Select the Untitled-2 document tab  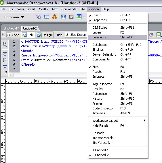click(x=30, y=28)
